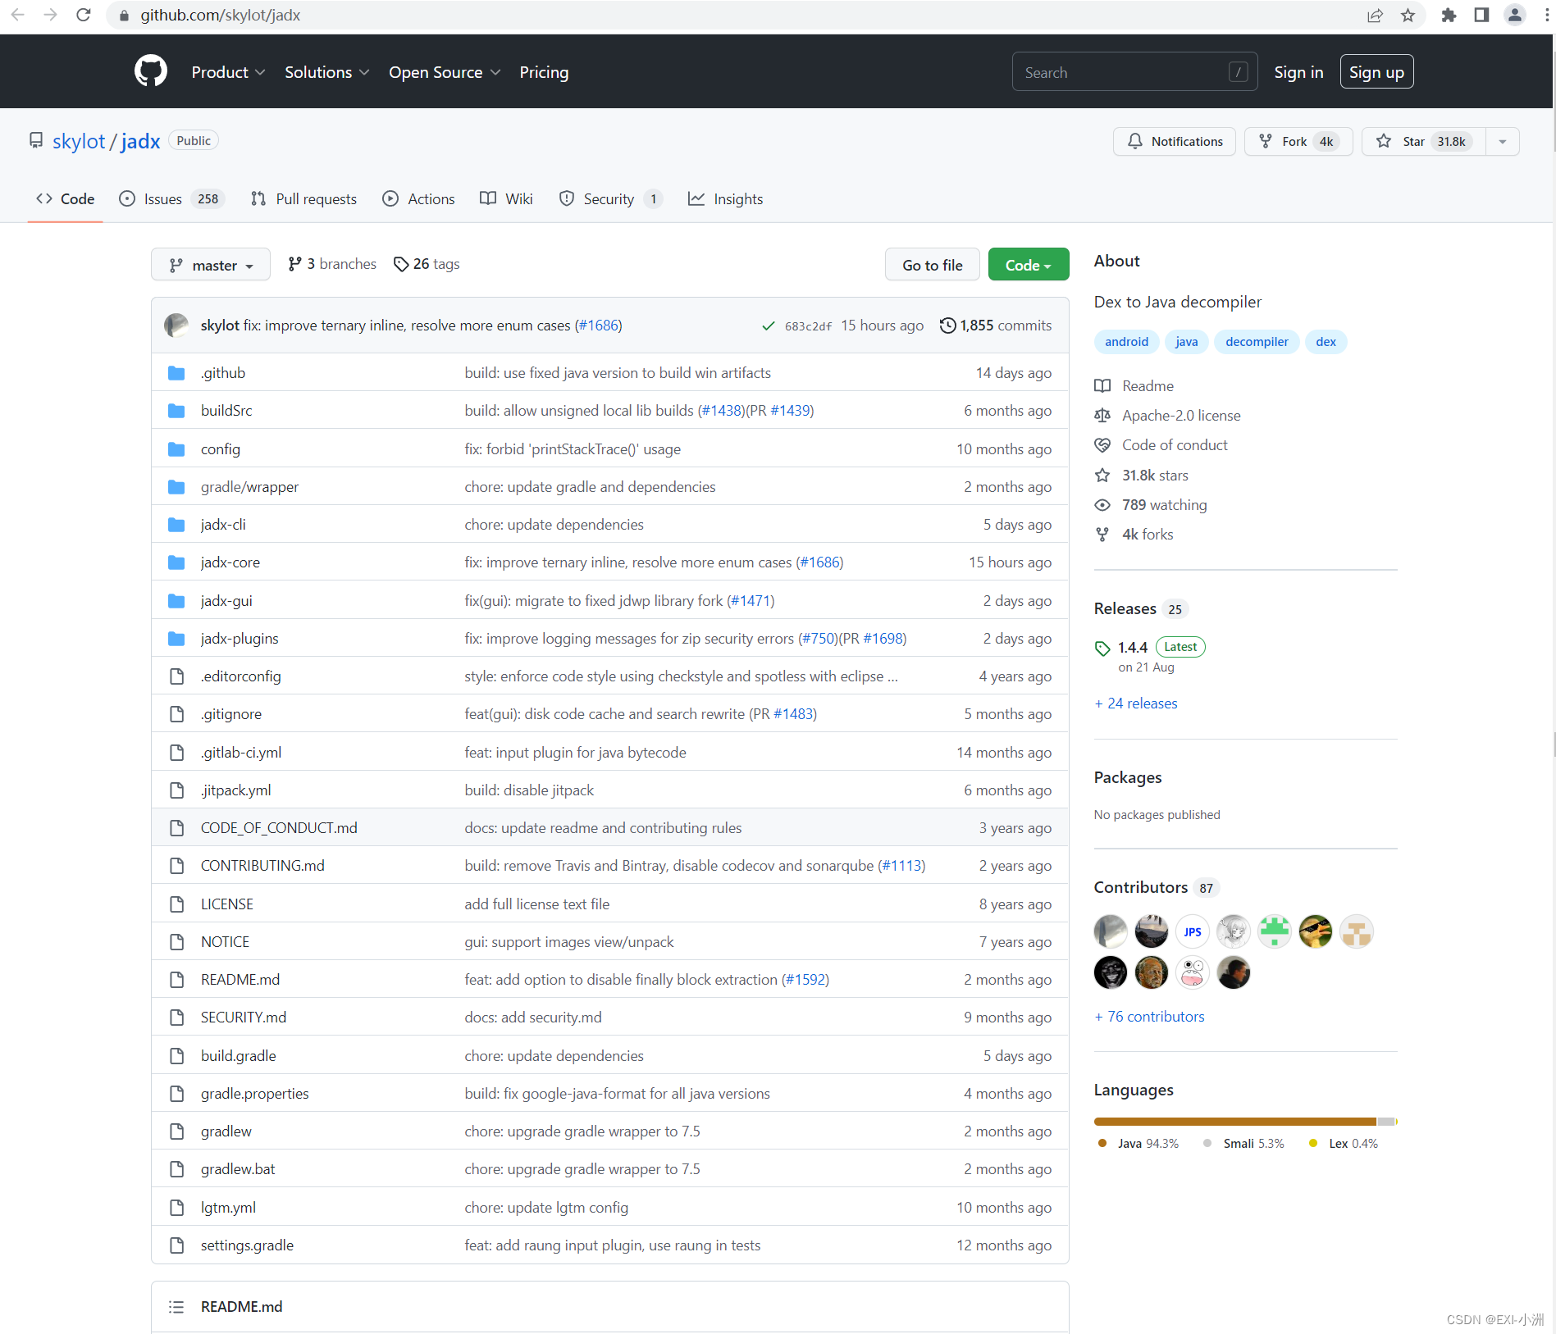The width and height of the screenshot is (1556, 1334).
Task: Open the master branch selector
Action: [x=211, y=265]
